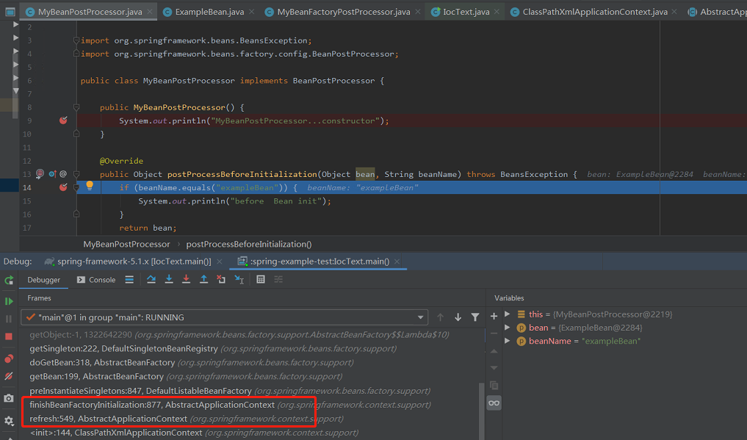The image size is (747, 440).
Task: Select the preInstantiateSingletons:847 frame
Action: pos(249,391)
